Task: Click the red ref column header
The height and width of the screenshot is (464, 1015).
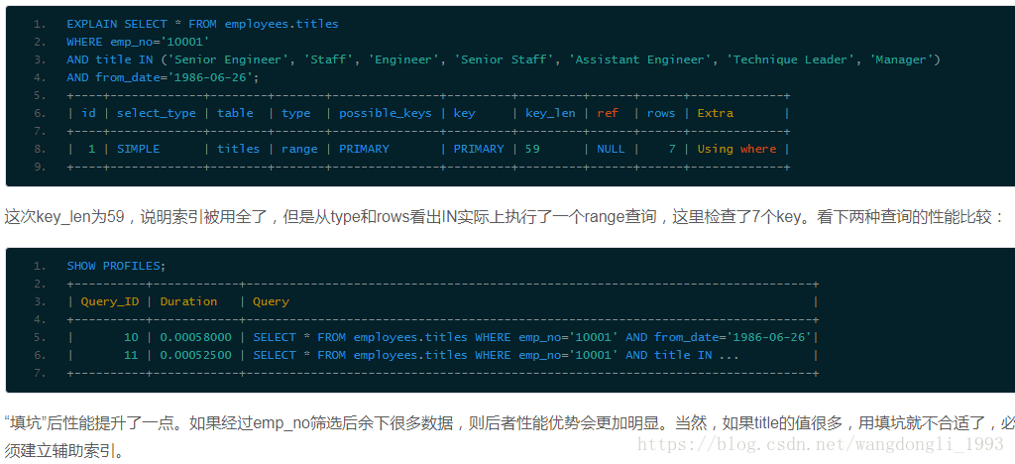Action: (x=608, y=113)
